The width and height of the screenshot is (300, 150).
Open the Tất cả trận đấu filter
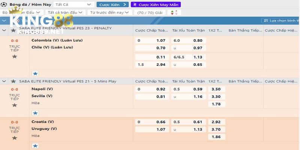65,13
